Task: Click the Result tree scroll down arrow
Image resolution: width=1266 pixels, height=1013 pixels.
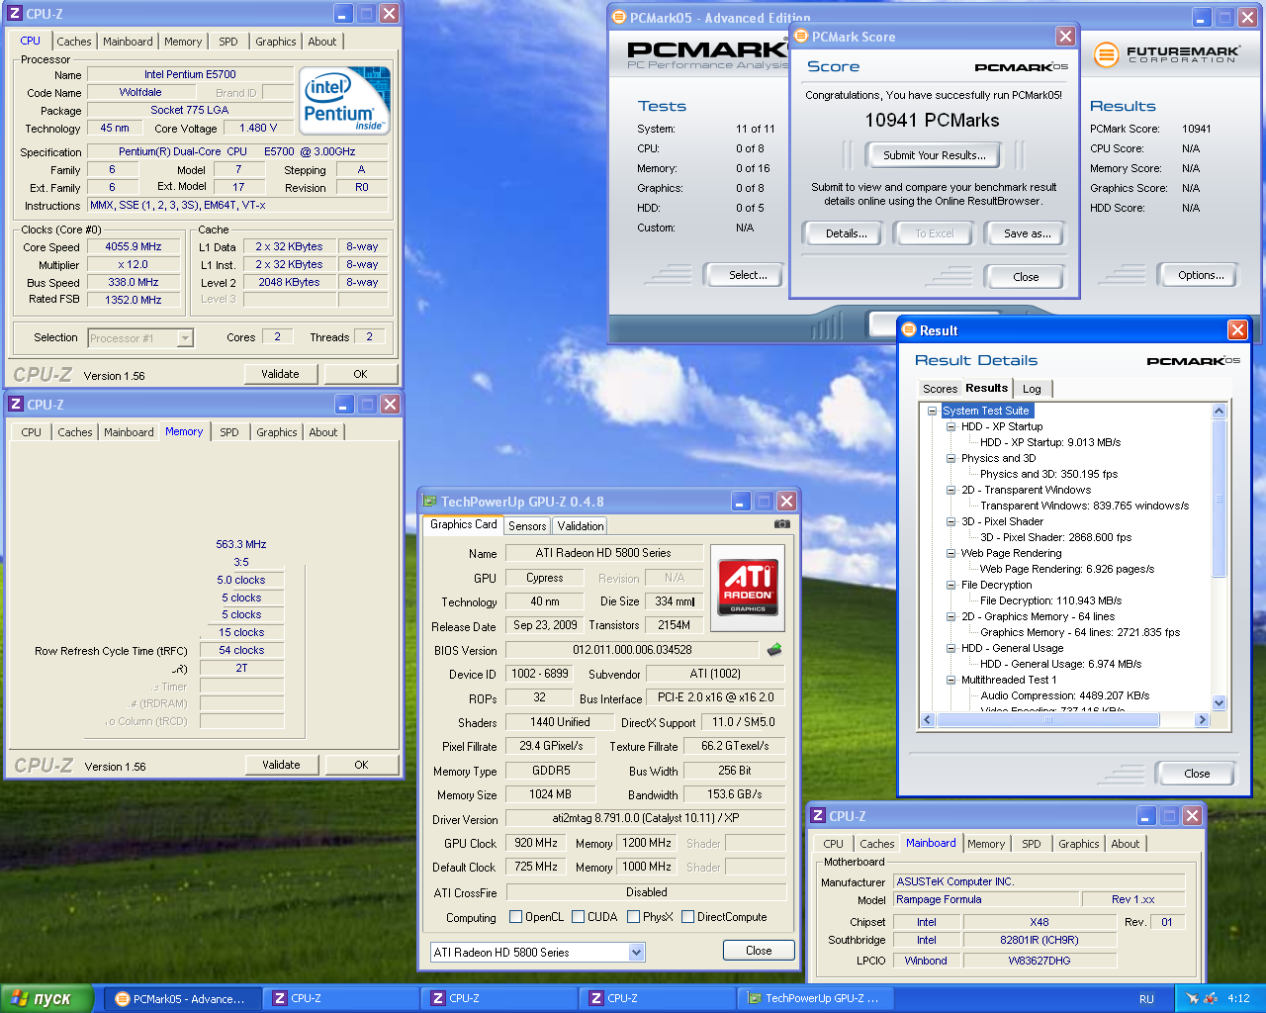Action: pos(1219,702)
